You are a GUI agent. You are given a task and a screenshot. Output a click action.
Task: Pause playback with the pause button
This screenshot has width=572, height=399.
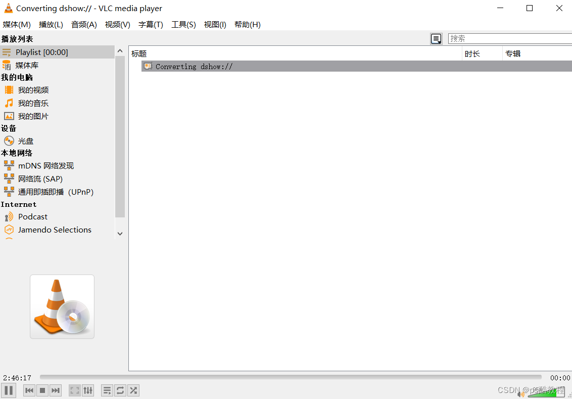click(x=9, y=390)
